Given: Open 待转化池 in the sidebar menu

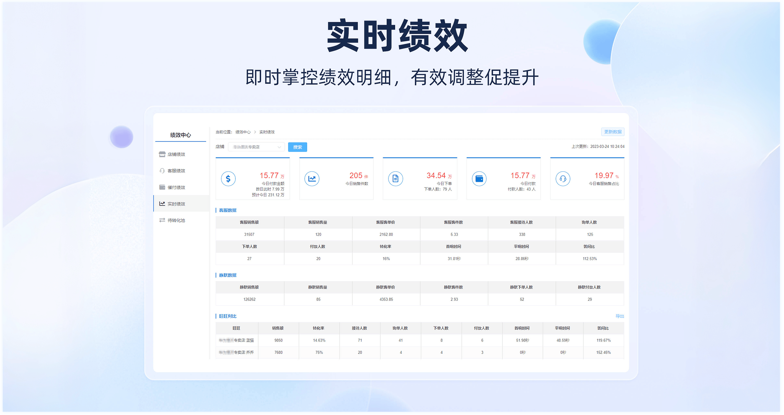Looking at the screenshot, I should pyautogui.click(x=176, y=220).
